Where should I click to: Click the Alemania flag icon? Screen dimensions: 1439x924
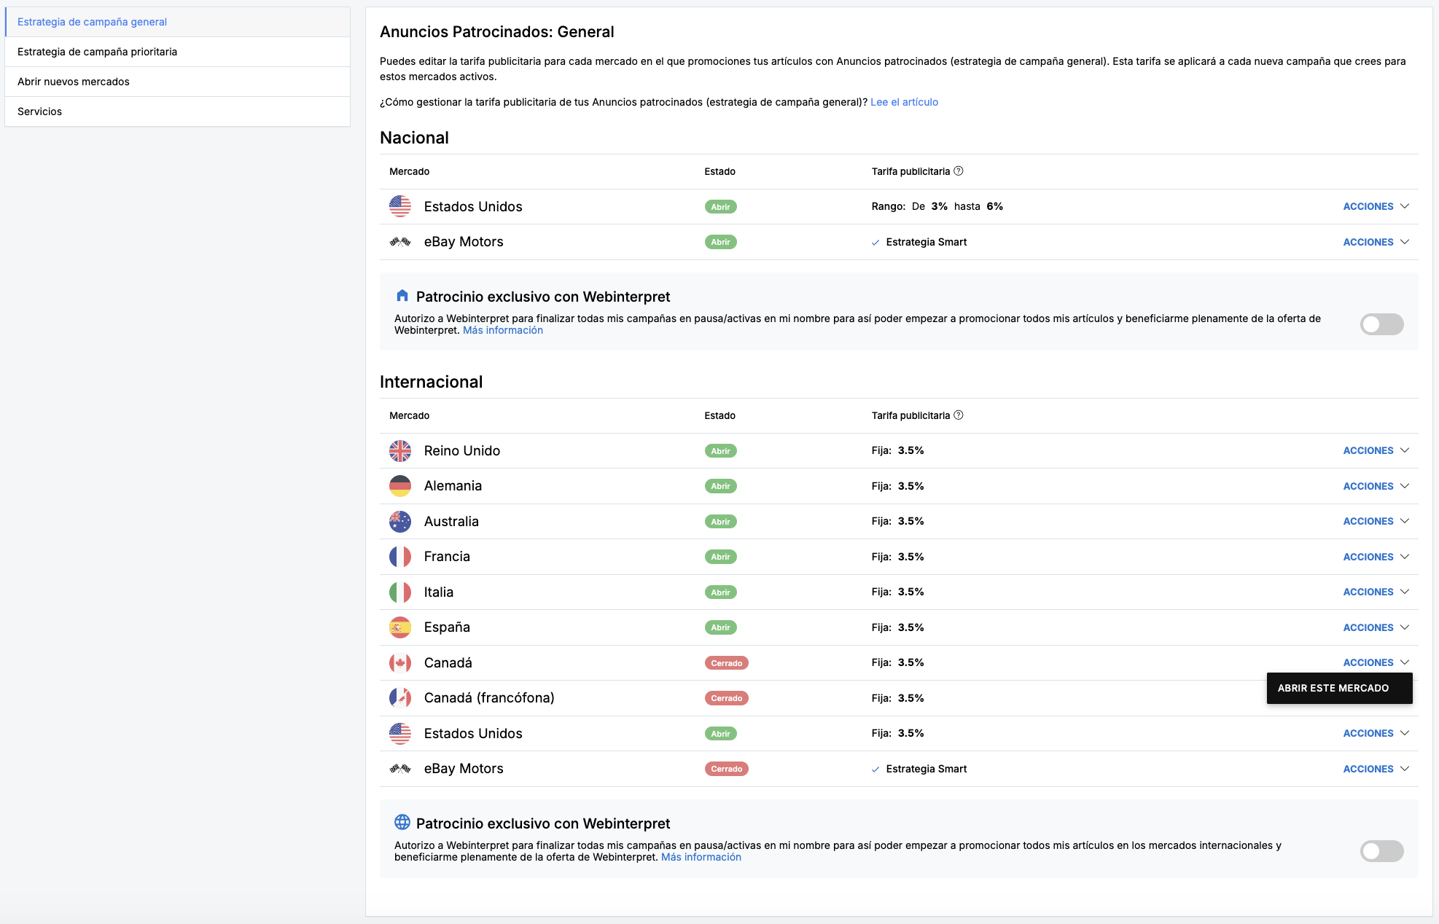tap(400, 486)
